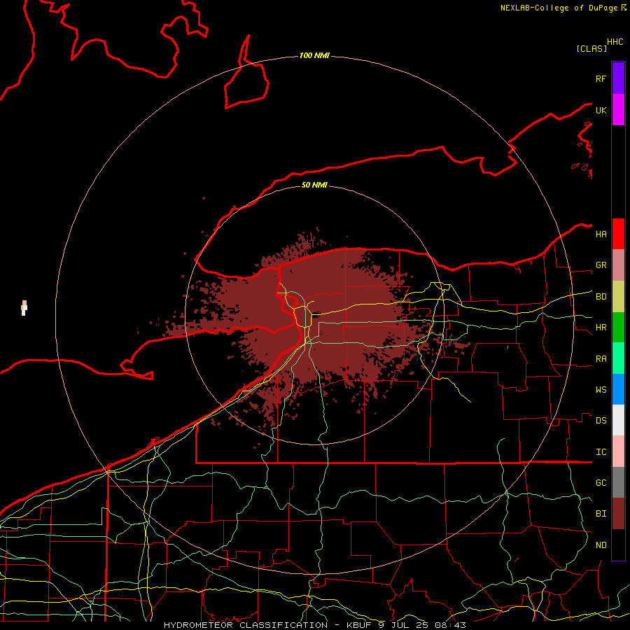Click the DS white legend swatch
Screen dimensions: 630x630
click(x=618, y=420)
